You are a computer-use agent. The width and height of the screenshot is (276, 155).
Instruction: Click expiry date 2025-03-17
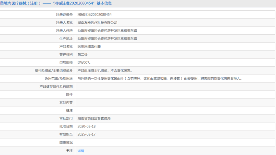click(87, 134)
